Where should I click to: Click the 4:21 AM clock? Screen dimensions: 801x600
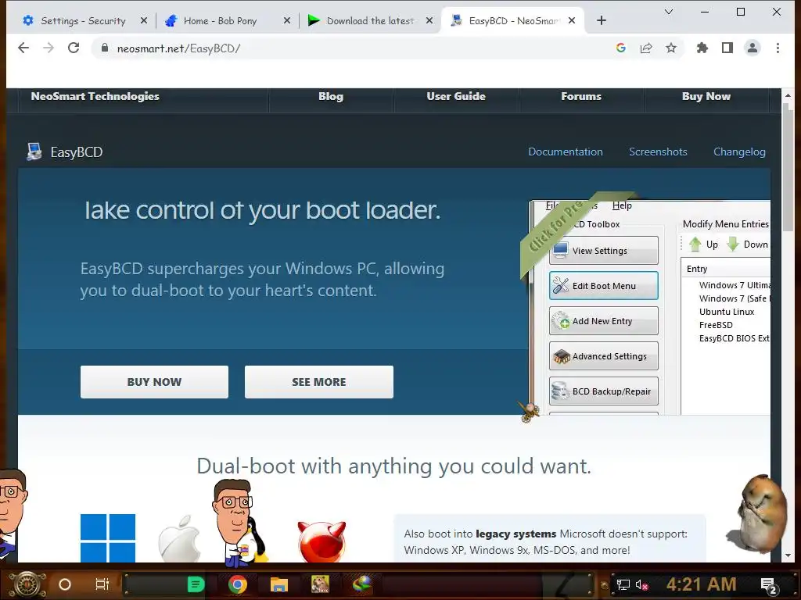click(x=701, y=584)
